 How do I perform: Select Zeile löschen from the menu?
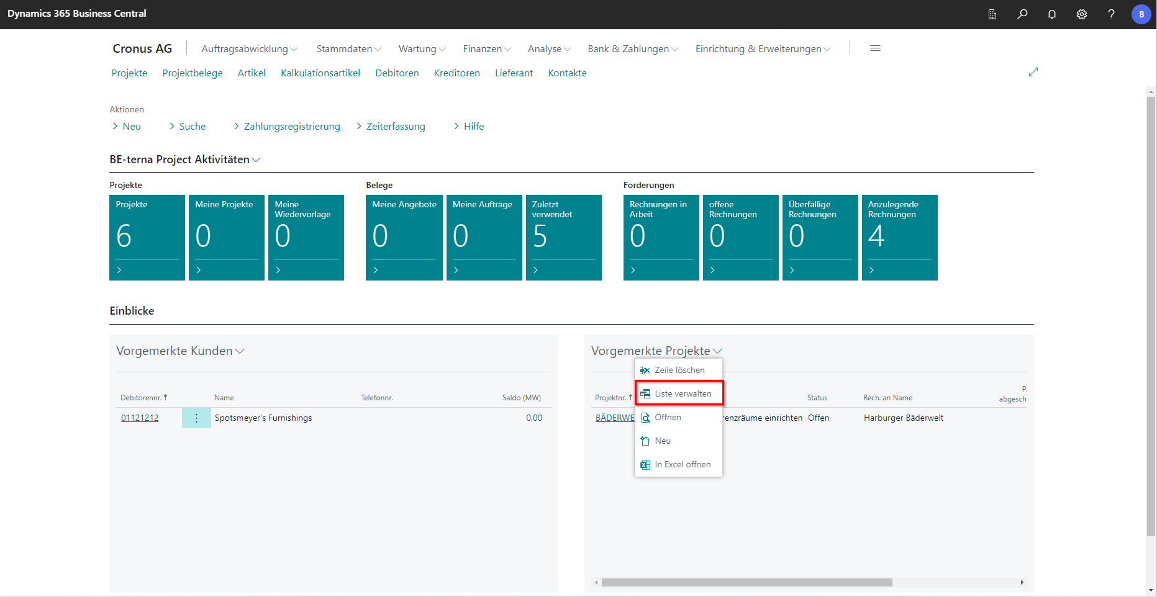pos(679,370)
